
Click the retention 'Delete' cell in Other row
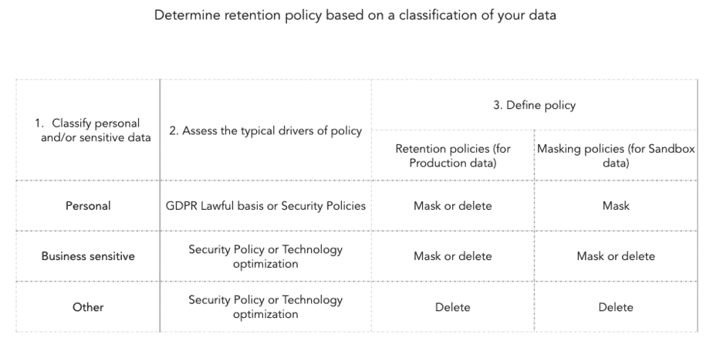(x=452, y=307)
